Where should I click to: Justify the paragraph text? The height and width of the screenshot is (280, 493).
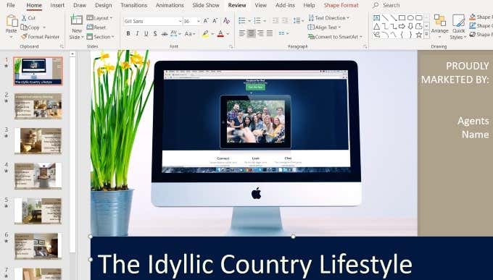coord(270,33)
